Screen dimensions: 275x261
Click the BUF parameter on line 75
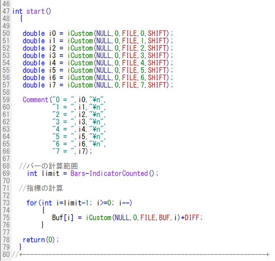[164, 218]
